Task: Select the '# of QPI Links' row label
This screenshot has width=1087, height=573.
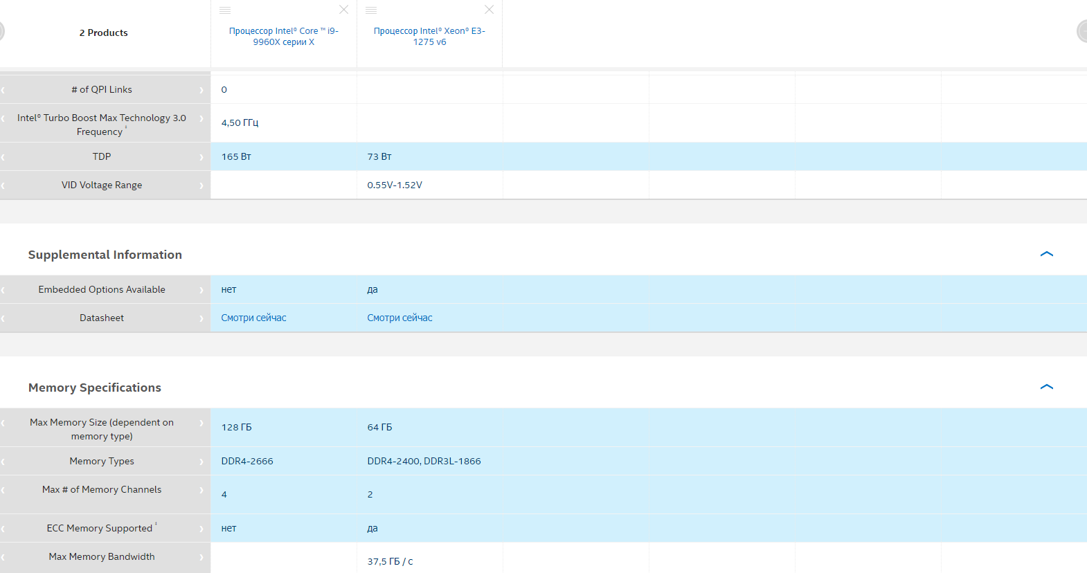Action: 102,89
